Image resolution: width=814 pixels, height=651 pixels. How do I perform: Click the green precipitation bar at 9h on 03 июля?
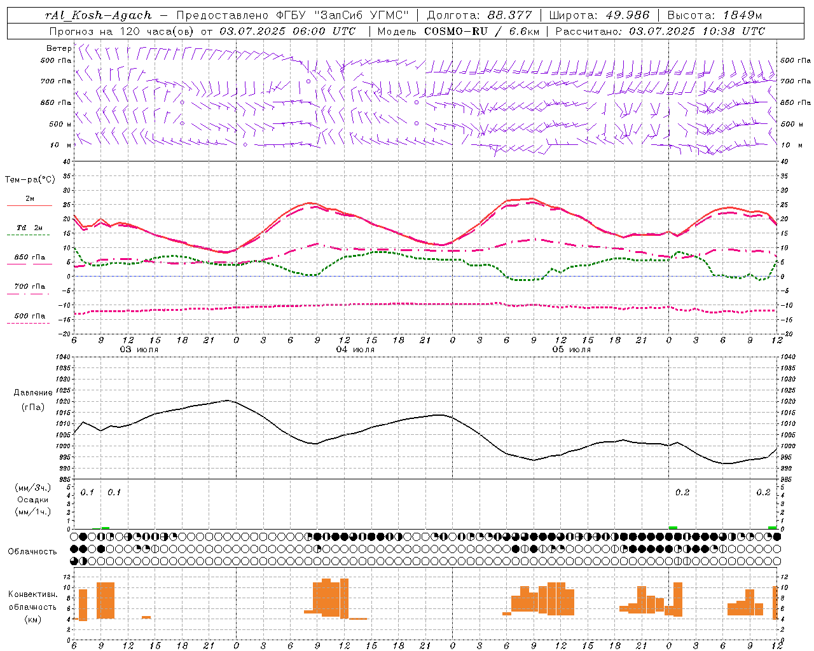coord(106,528)
